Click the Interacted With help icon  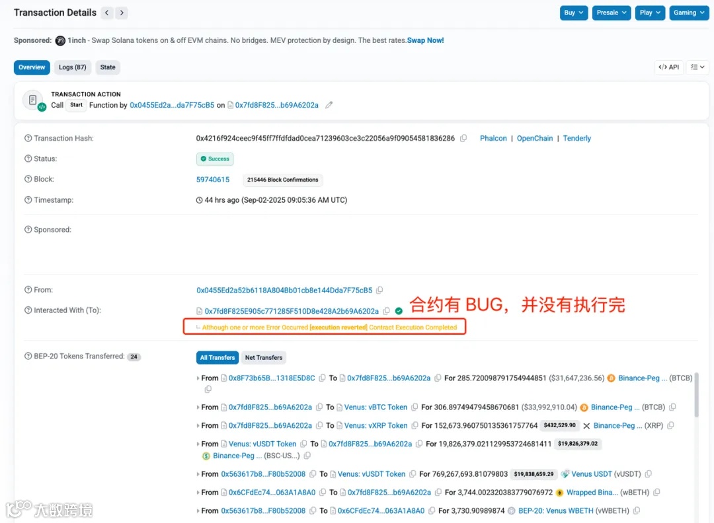[x=28, y=310]
